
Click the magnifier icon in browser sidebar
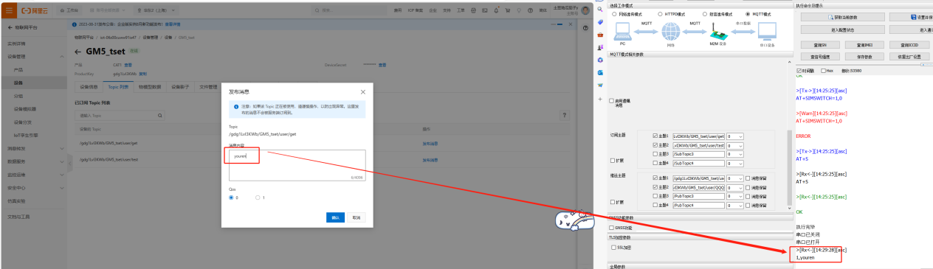click(600, 10)
